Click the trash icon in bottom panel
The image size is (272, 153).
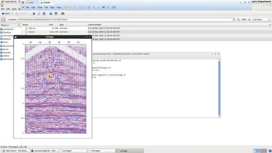[x=270, y=151]
